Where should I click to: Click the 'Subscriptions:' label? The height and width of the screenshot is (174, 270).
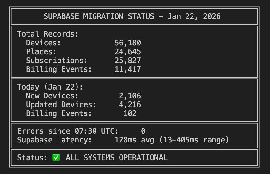click(x=57, y=61)
